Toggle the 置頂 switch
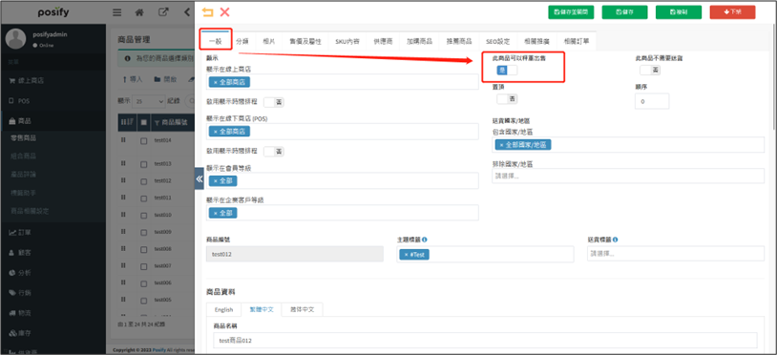 [x=507, y=98]
